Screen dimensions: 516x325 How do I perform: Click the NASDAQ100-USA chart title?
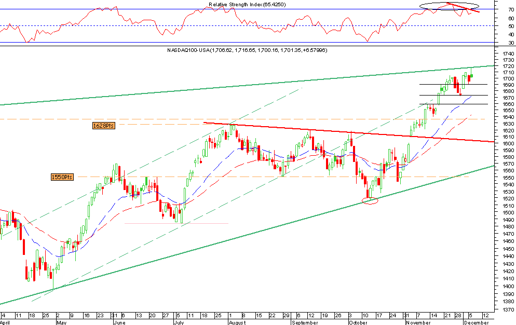click(247, 50)
